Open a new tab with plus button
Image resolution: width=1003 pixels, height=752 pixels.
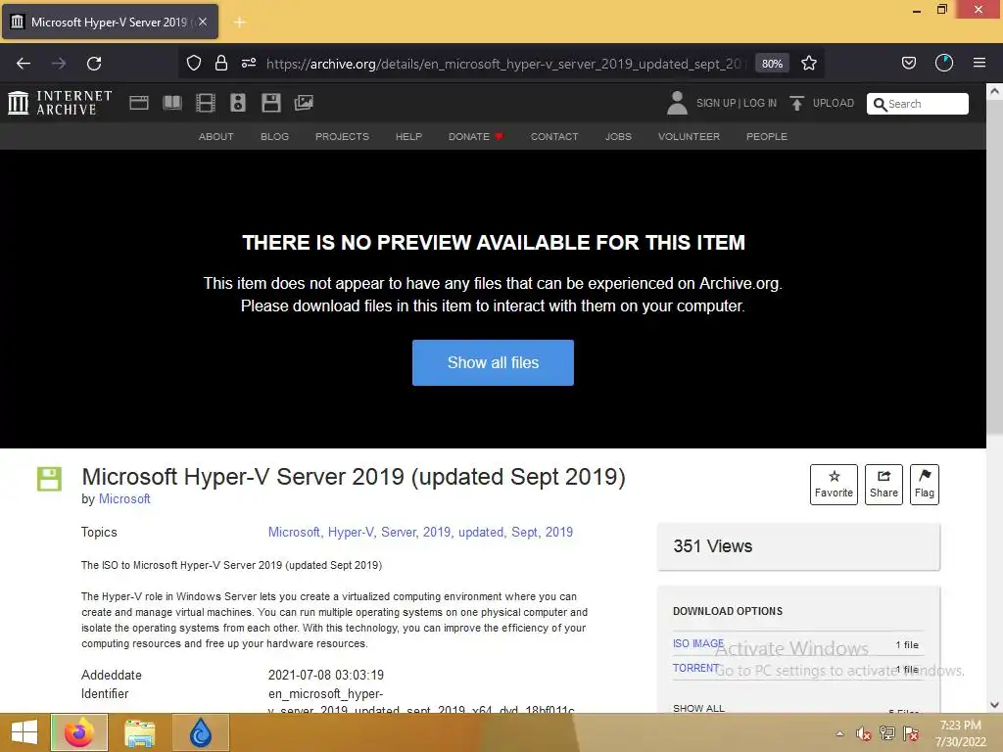click(x=240, y=23)
